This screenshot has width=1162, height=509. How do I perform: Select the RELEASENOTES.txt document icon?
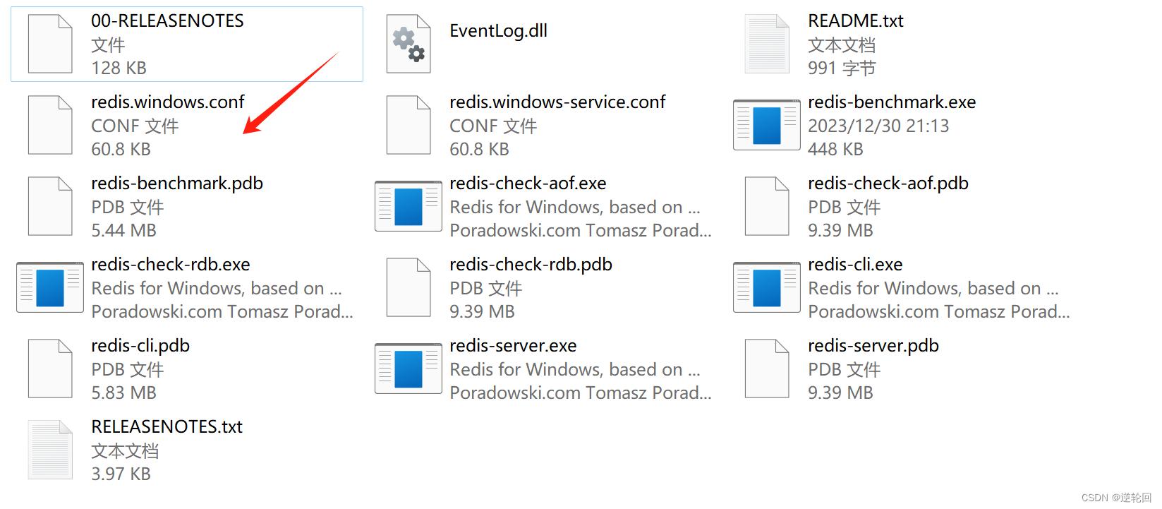tap(50, 450)
